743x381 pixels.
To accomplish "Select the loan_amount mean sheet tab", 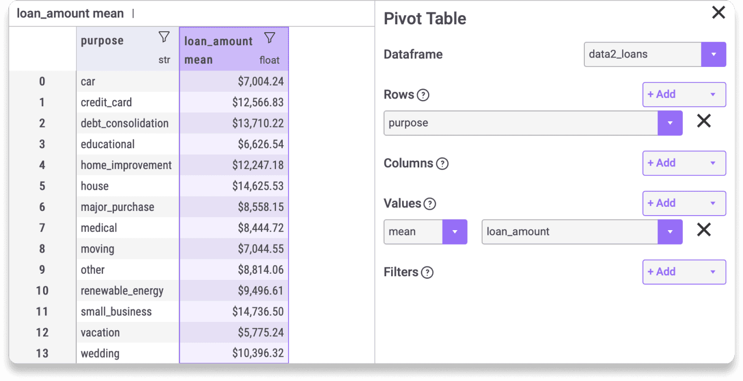I will click(x=70, y=13).
